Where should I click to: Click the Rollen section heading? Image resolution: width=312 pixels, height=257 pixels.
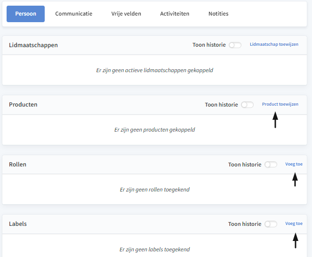[x=17, y=164]
